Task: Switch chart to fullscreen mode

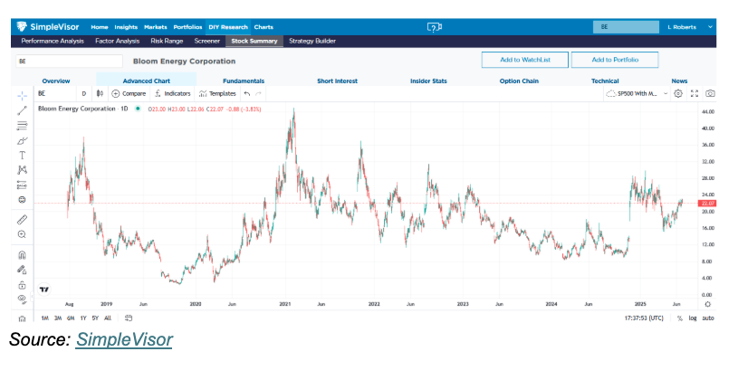Action: (x=695, y=93)
